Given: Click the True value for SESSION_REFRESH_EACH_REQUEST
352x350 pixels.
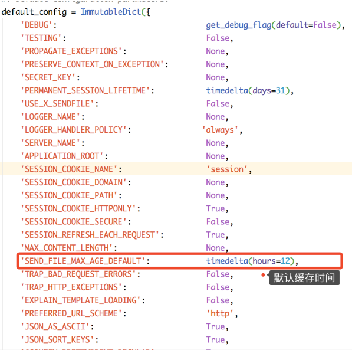Looking at the screenshot, I should (216, 235).
